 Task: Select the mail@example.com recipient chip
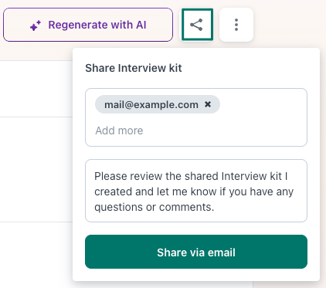[x=158, y=104]
